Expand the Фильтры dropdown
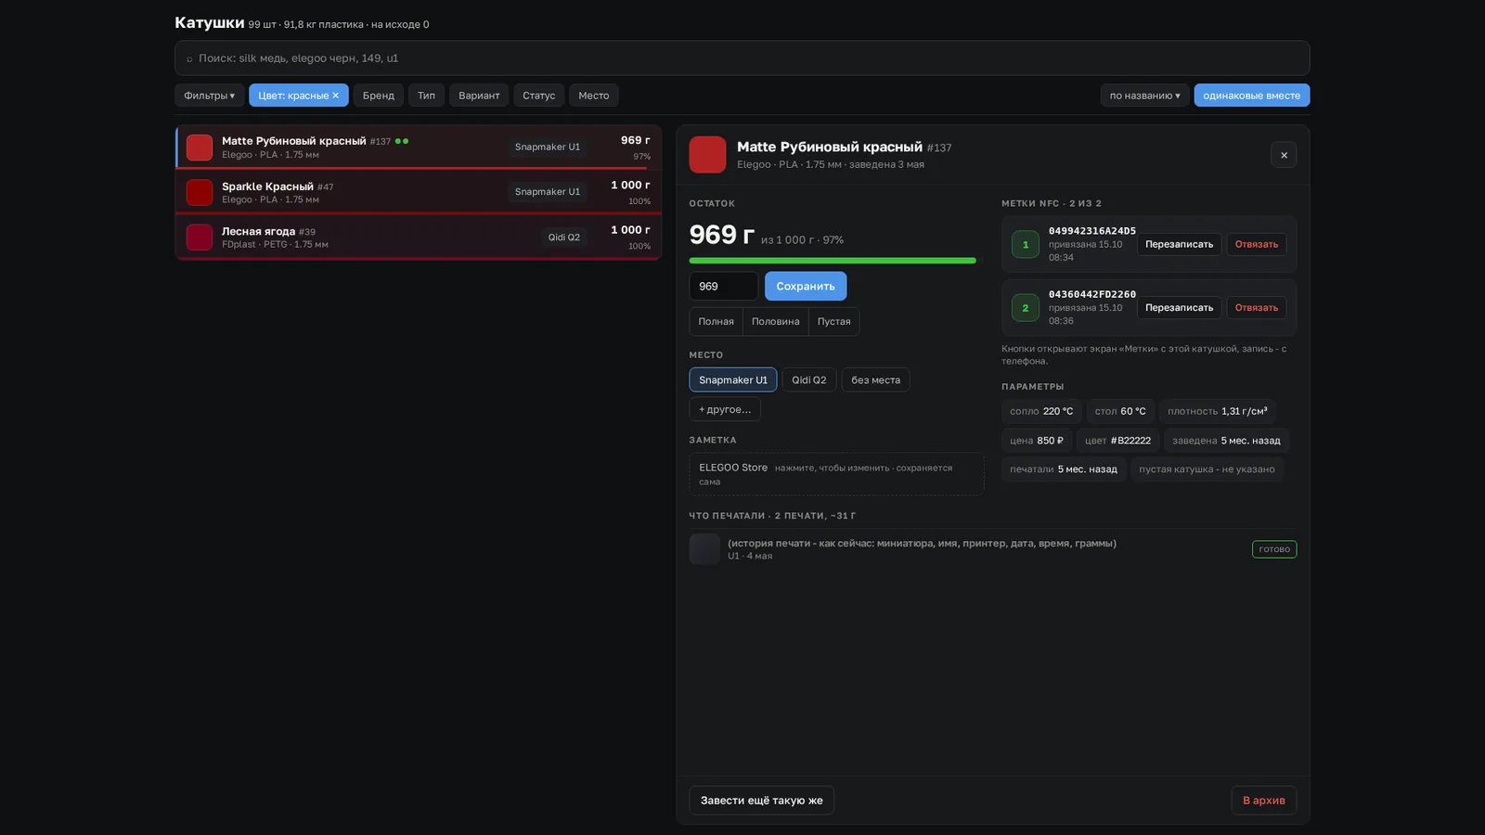The width and height of the screenshot is (1485, 835). tap(209, 96)
